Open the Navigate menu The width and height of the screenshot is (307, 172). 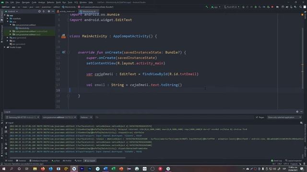coord(25,2)
